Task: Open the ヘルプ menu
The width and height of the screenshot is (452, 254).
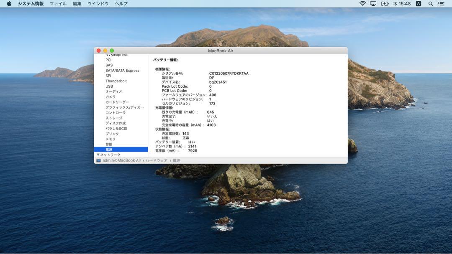Action: point(121,4)
